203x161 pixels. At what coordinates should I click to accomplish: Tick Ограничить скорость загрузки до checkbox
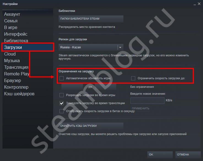tap(133, 78)
